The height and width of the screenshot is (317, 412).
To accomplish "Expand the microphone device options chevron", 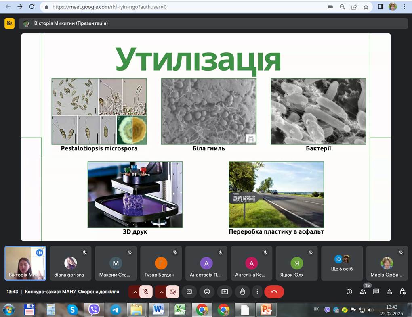I will (x=135, y=292).
